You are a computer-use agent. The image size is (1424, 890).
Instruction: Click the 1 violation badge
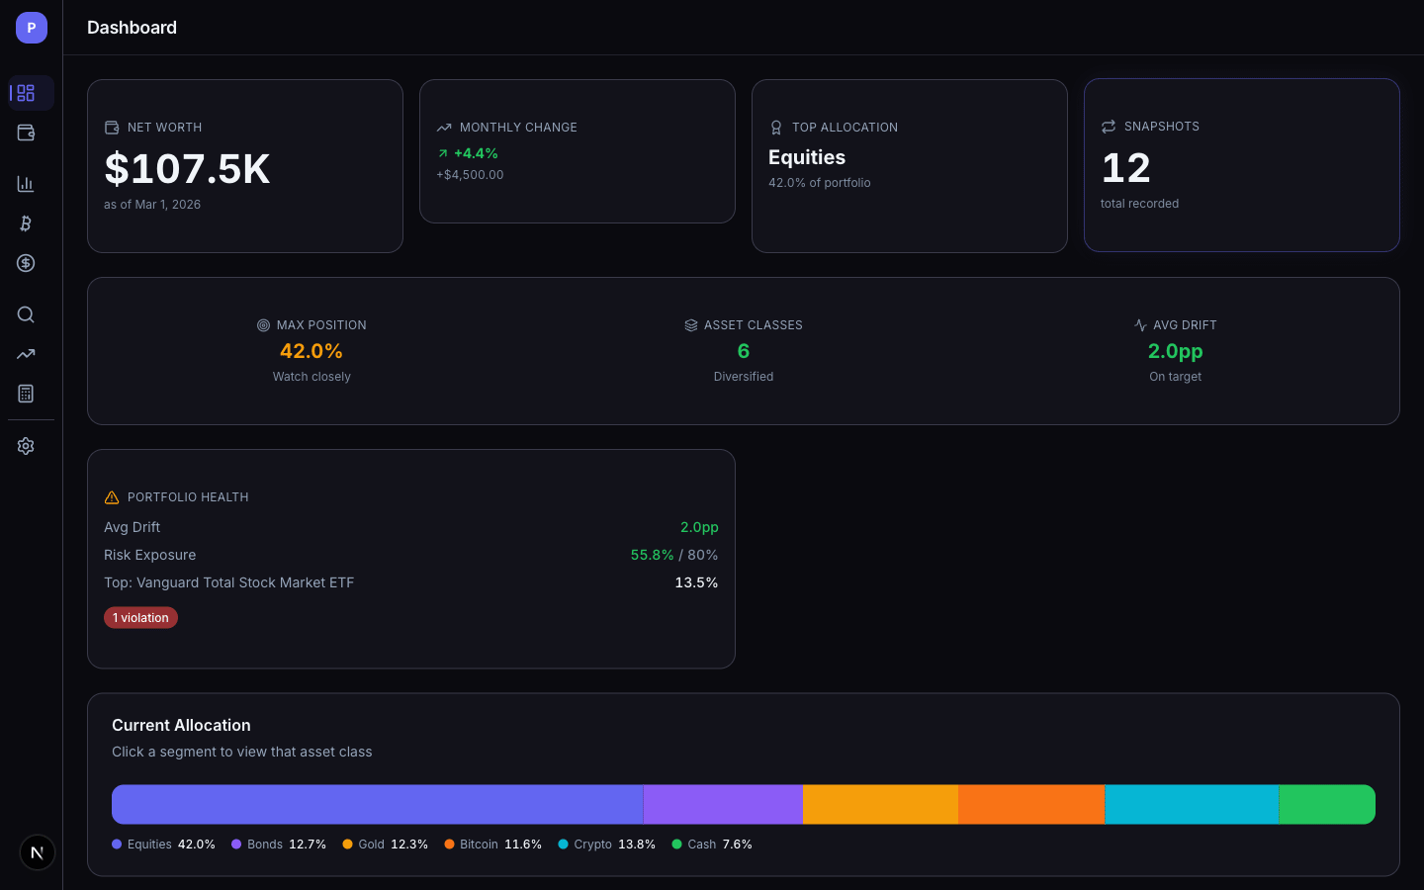pyautogui.click(x=140, y=618)
